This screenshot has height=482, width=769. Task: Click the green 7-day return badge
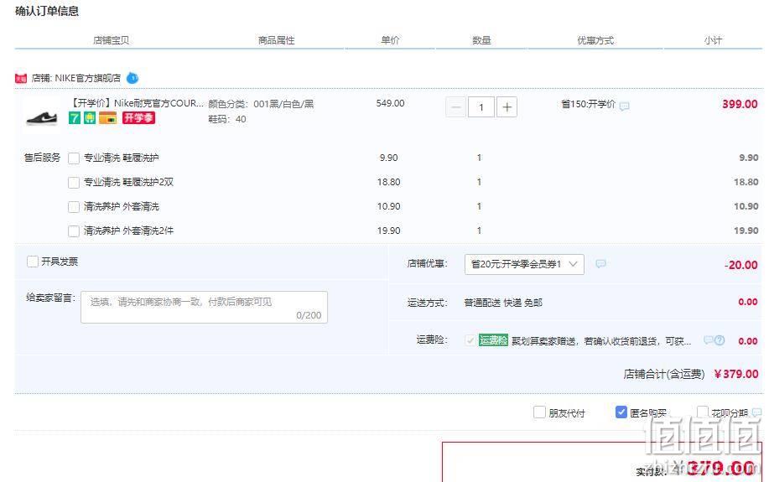(74, 117)
